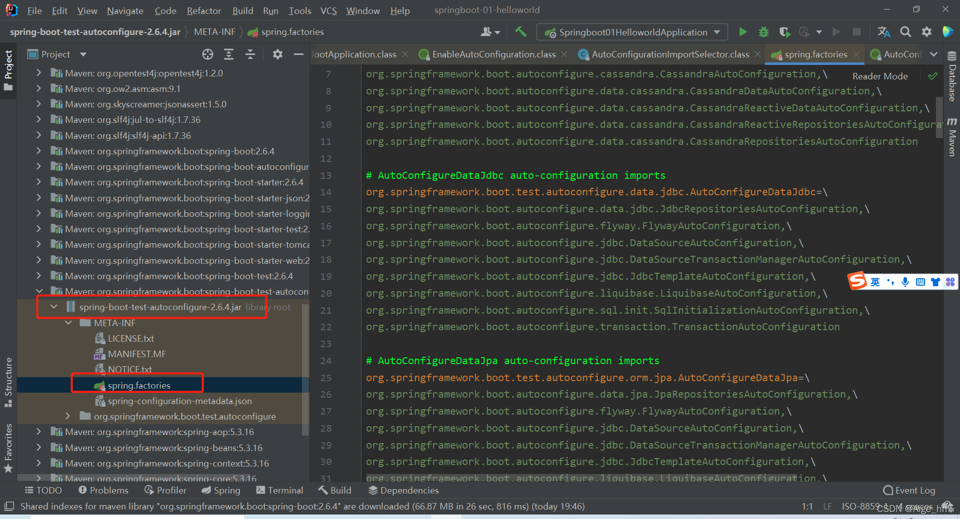Open the Refactor menu
This screenshot has width=960, height=519.
(203, 10)
